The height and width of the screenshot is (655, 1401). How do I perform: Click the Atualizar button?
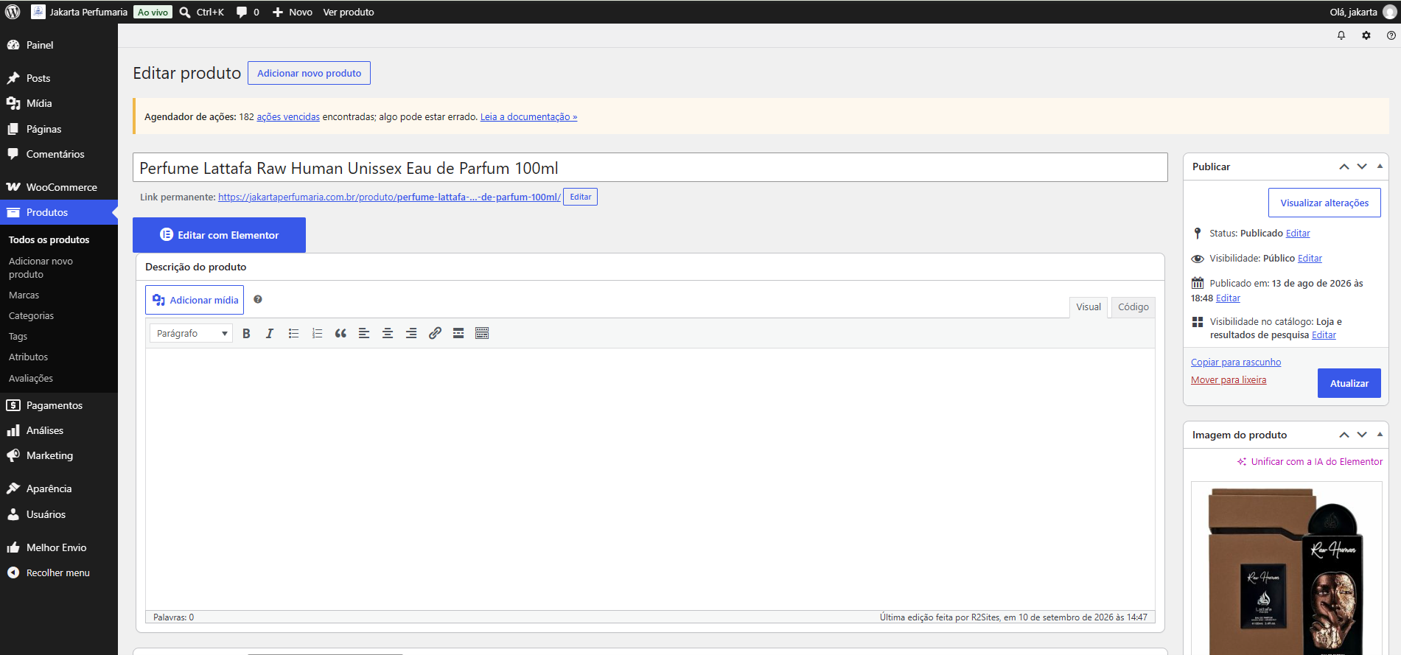1349,383
